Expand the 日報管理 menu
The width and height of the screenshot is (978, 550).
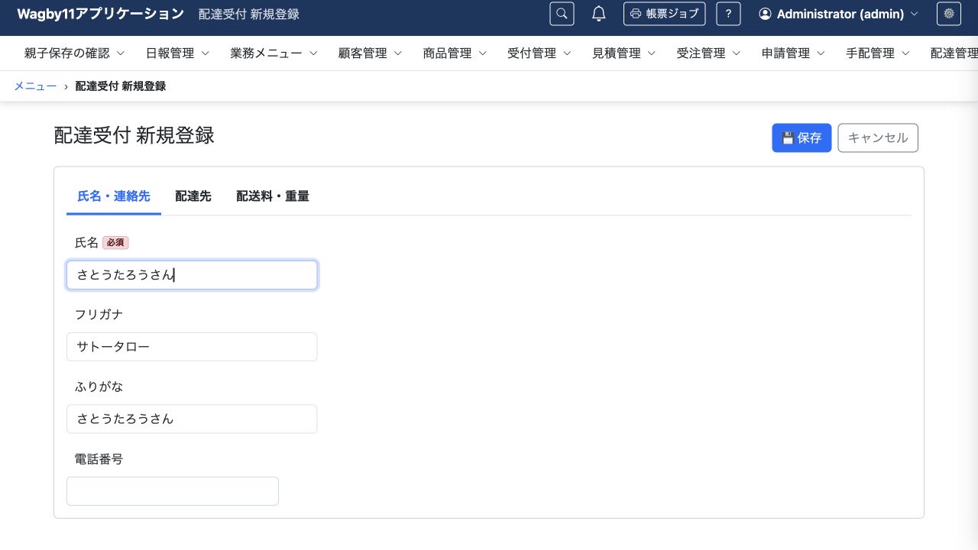point(177,53)
